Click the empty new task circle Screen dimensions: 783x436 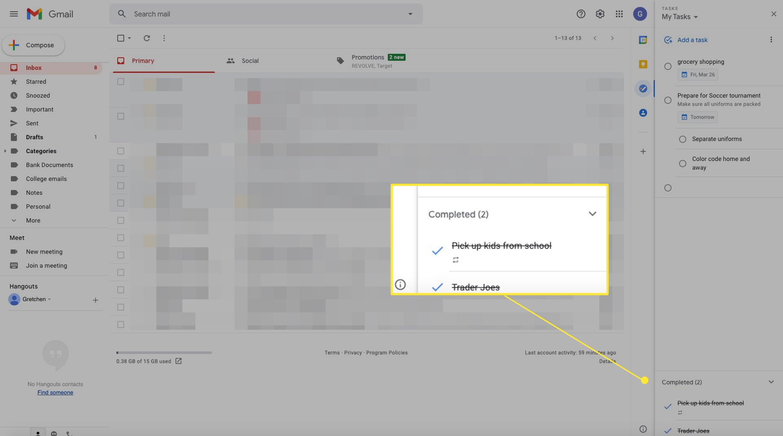[x=668, y=188]
